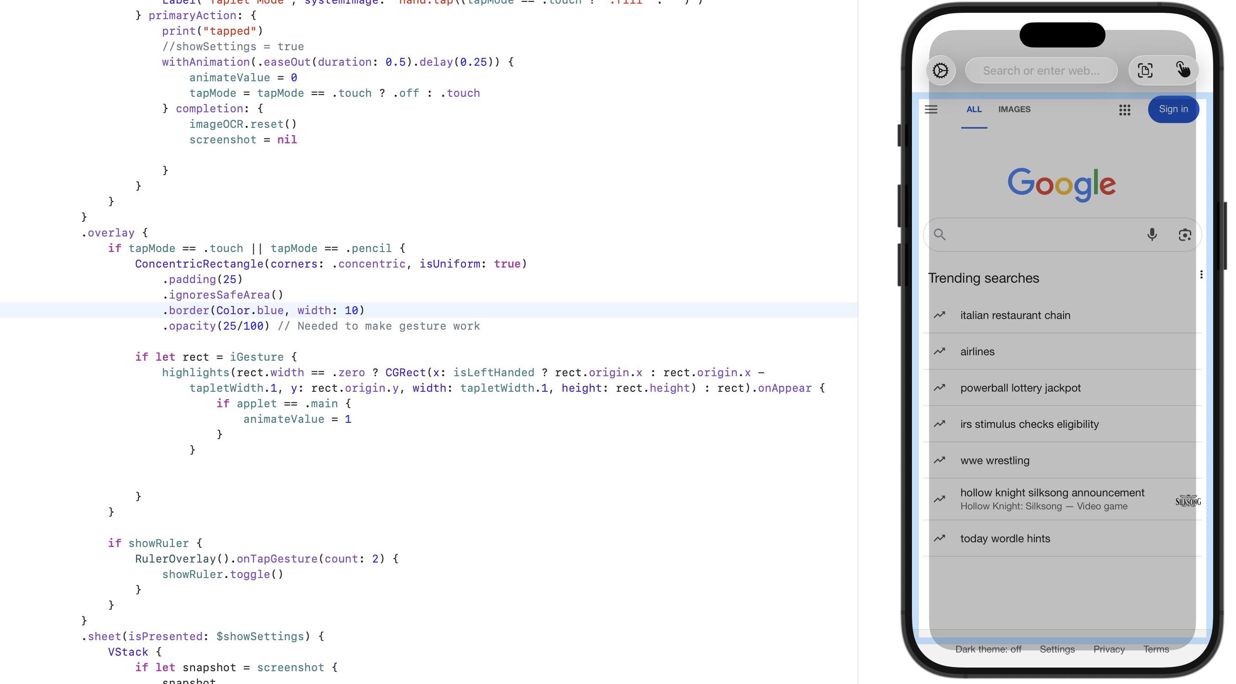This screenshot has height=684, width=1236.
Task: Click the Trending searches heading
Action: tap(983, 279)
